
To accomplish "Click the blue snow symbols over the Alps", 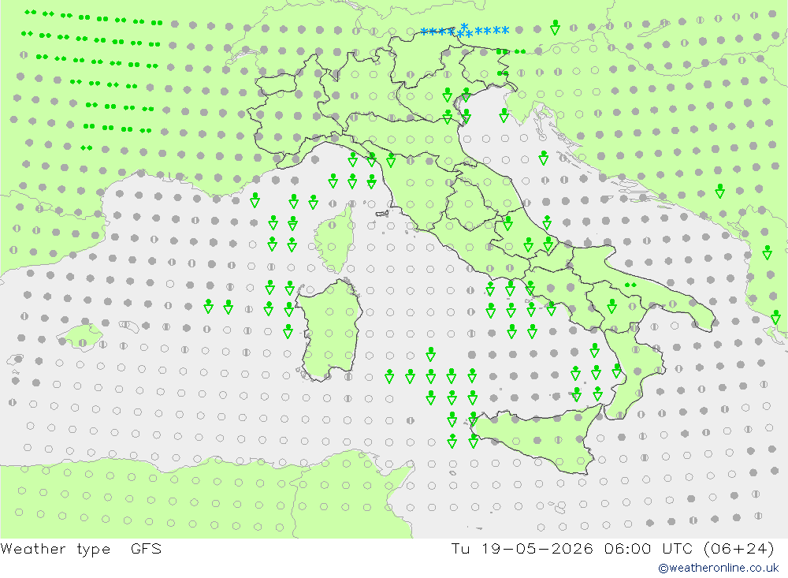I will coord(465,32).
